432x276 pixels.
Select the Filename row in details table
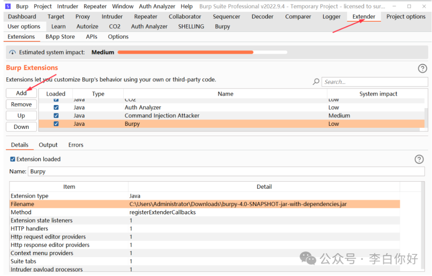(x=205, y=204)
